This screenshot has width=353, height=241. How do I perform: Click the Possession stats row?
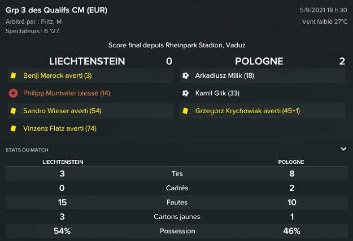point(176,231)
